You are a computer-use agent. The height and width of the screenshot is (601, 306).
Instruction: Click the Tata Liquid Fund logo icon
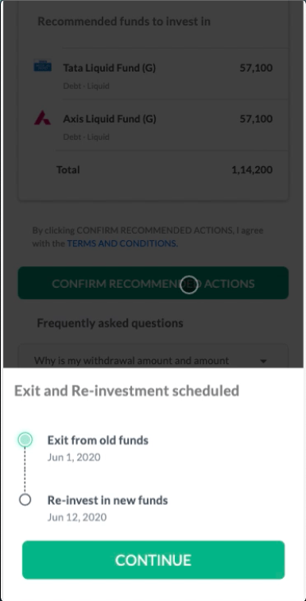[x=42, y=66]
